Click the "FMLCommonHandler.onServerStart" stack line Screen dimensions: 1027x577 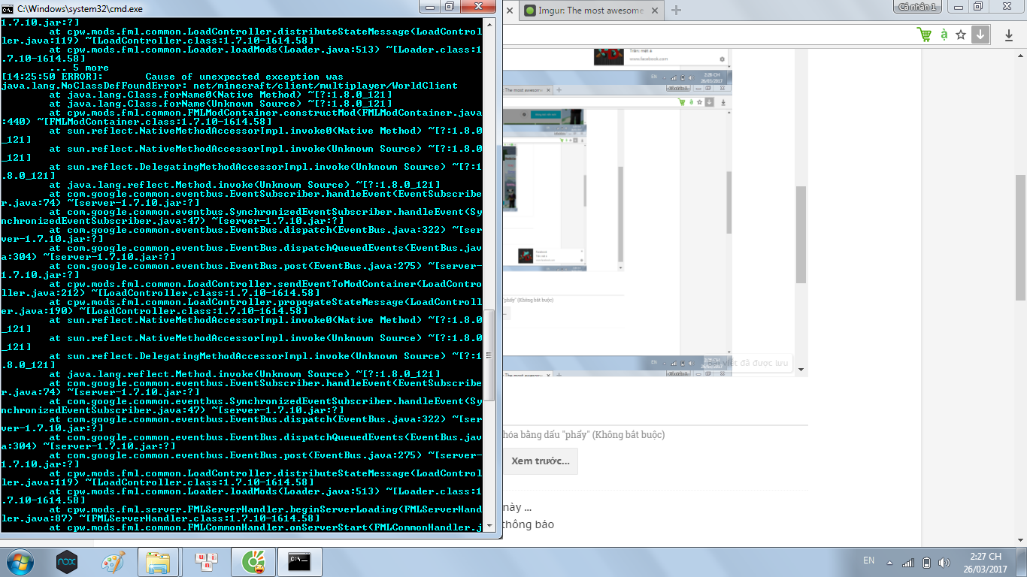(x=265, y=527)
